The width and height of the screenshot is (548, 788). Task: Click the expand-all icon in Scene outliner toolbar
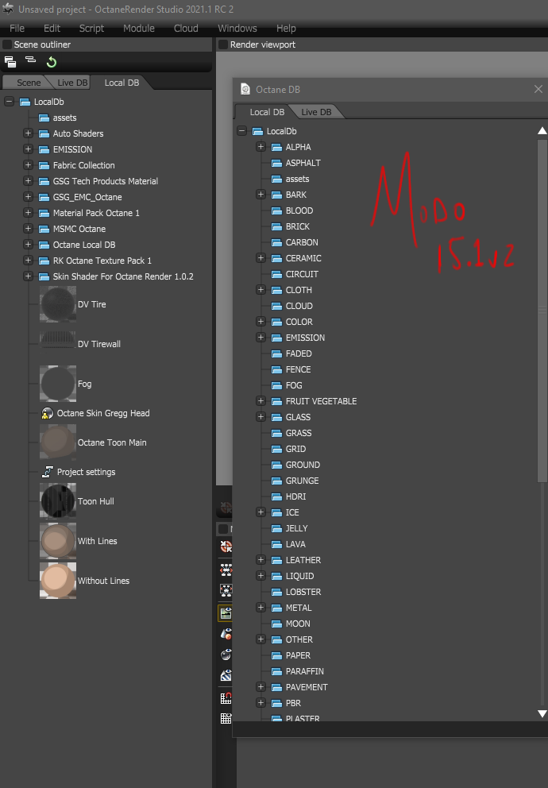click(x=10, y=62)
